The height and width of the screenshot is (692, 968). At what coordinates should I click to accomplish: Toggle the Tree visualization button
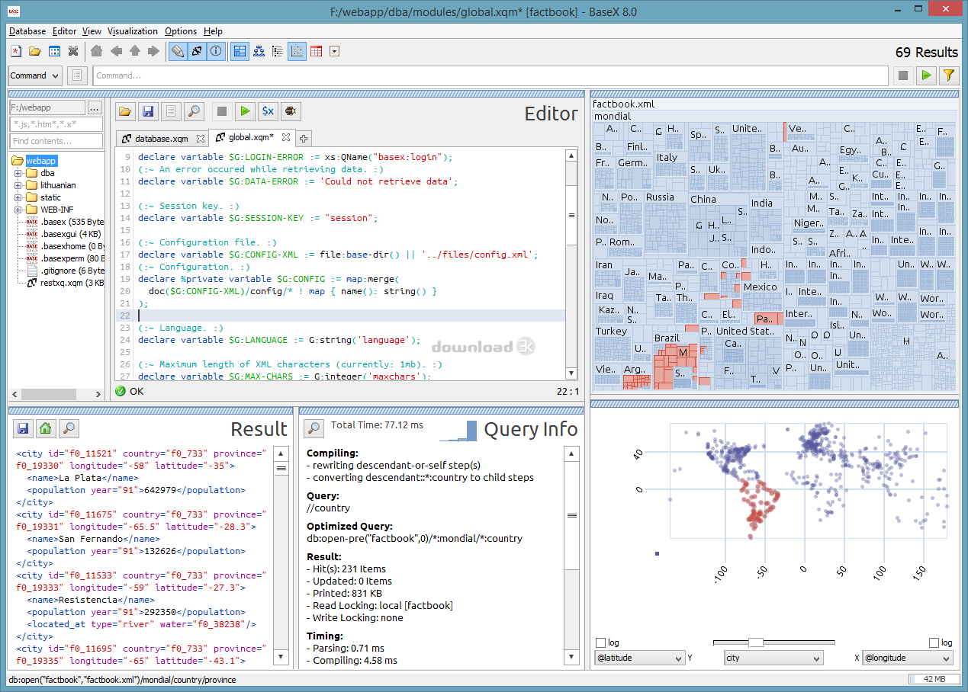point(259,52)
